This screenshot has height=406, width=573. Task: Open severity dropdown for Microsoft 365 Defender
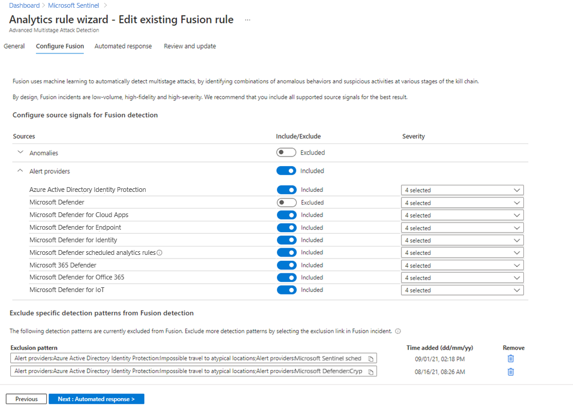coord(462,266)
